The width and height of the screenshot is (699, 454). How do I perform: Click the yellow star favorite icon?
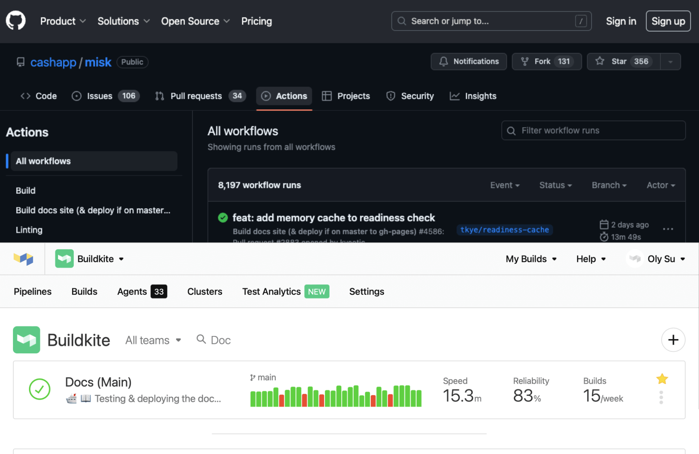[662, 379]
